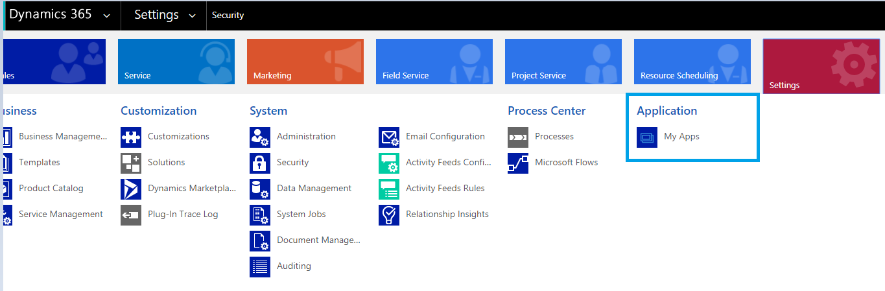Open the Plug-In Trace Log icon
Screen dimensions: 885x291
131,215
